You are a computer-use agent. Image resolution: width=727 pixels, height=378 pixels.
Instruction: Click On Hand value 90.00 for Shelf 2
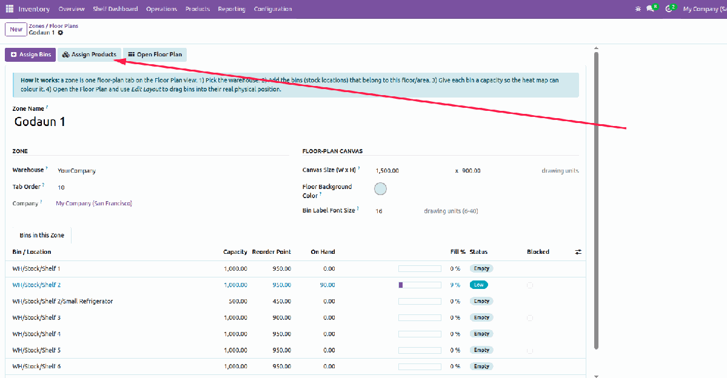coord(327,285)
